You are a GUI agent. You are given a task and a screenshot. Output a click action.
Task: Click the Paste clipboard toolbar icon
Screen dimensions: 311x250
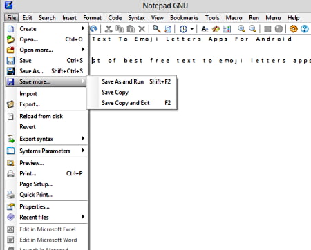point(131,29)
